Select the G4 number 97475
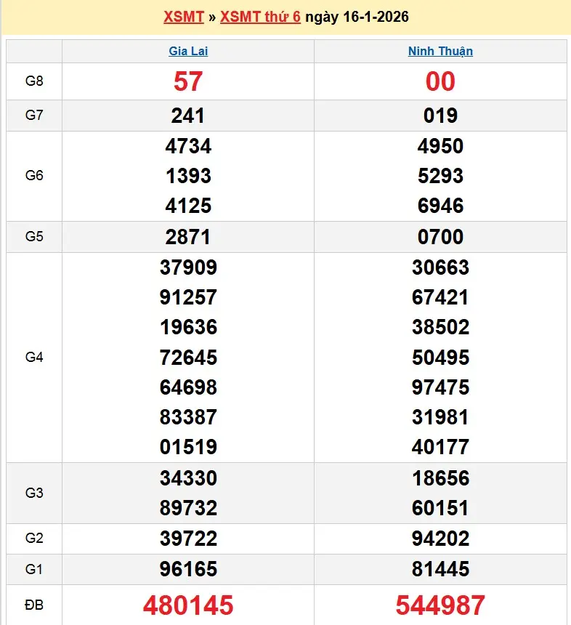This screenshot has height=625, width=571. tap(440, 387)
